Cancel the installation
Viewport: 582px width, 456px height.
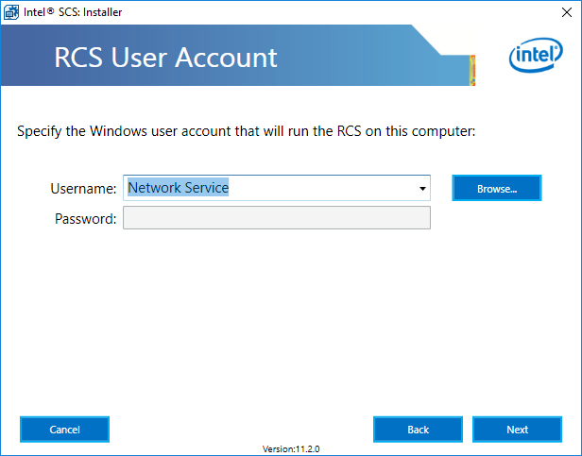pyautogui.click(x=64, y=430)
